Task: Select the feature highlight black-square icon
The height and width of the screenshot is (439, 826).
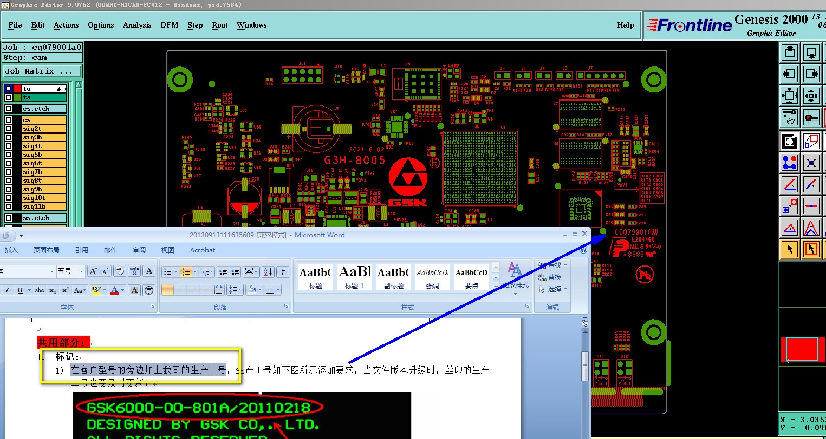Action: [x=790, y=141]
